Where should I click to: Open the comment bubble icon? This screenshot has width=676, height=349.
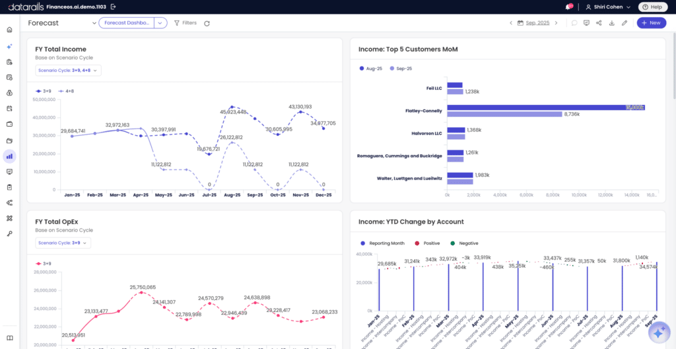[x=574, y=23]
